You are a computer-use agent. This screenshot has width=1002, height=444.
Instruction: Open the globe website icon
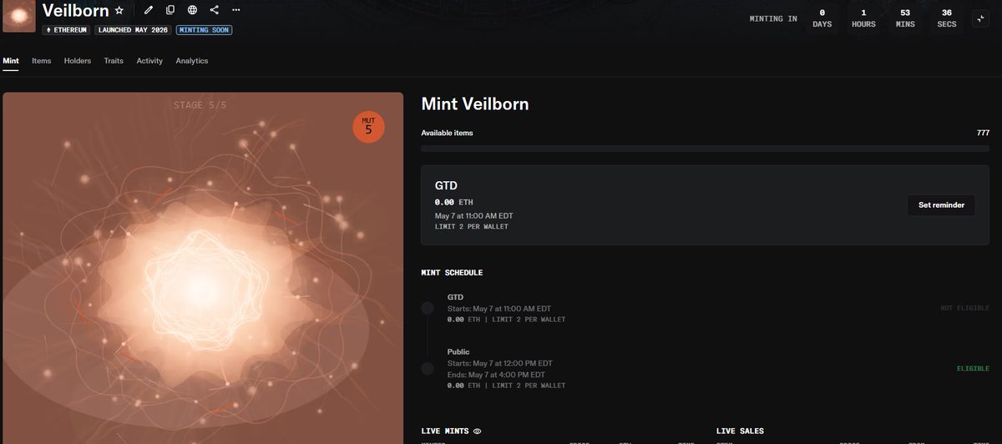tap(193, 10)
